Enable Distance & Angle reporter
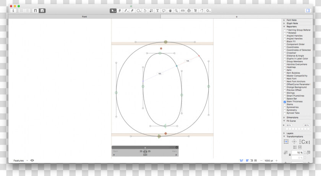The height and width of the screenshot is (176, 321). tap(285, 56)
